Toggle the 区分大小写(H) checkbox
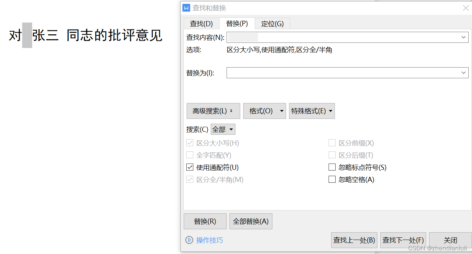 point(190,143)
